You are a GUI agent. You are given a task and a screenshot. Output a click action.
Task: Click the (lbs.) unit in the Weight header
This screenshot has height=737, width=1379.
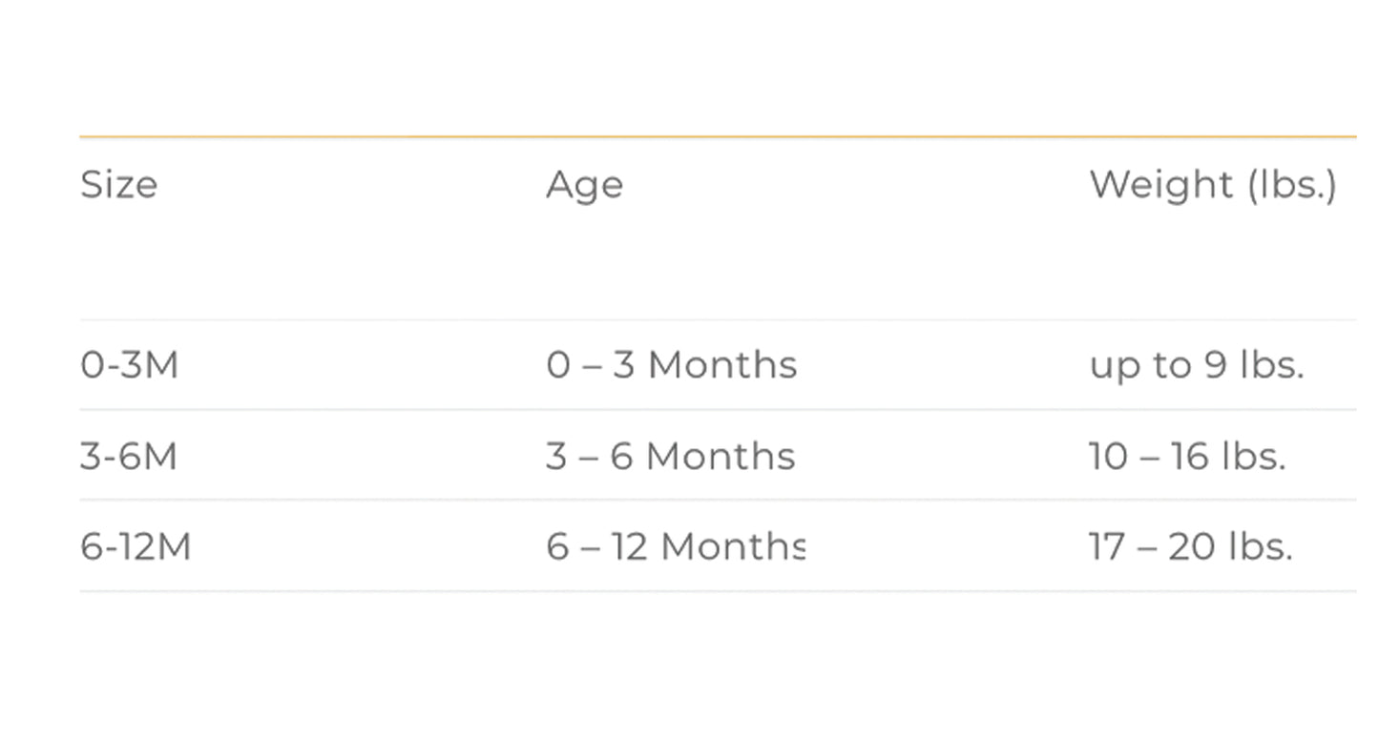point(1292,184)
